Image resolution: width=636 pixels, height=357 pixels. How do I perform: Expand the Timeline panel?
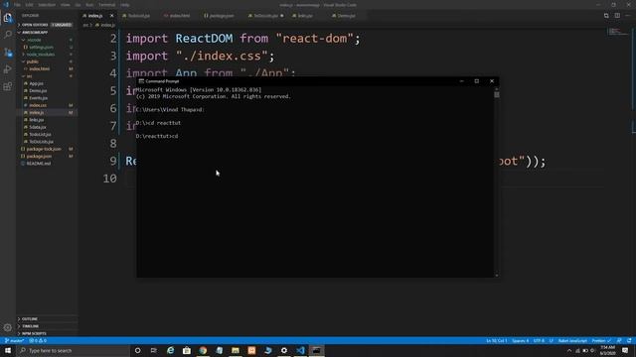[x=47, y=326]
